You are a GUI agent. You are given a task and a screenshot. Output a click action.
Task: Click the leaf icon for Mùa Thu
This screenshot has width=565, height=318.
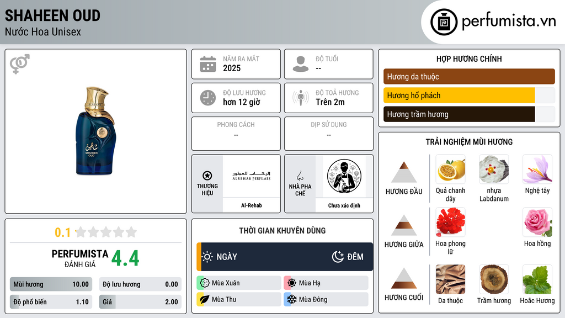click(205, 299)
